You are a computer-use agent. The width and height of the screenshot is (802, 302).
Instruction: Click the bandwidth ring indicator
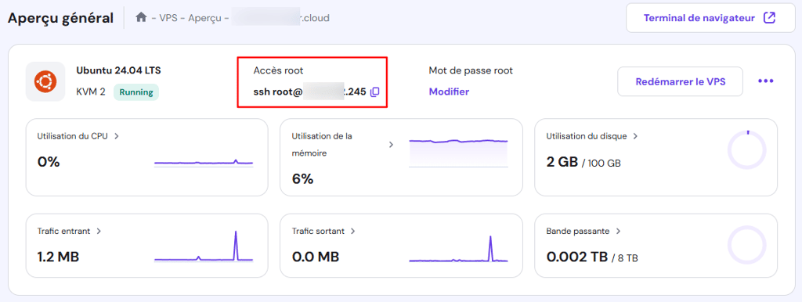click(x=746, y=246)
